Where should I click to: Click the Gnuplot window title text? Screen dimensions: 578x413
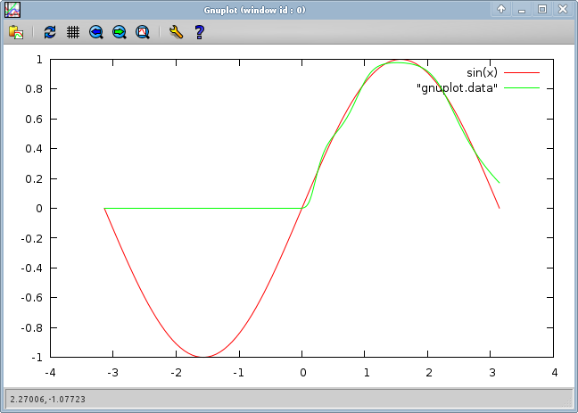[x=254, y=10]
